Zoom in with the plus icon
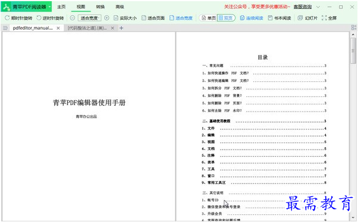The width and height of the screenshot is (358, 222). pos(106,18)
